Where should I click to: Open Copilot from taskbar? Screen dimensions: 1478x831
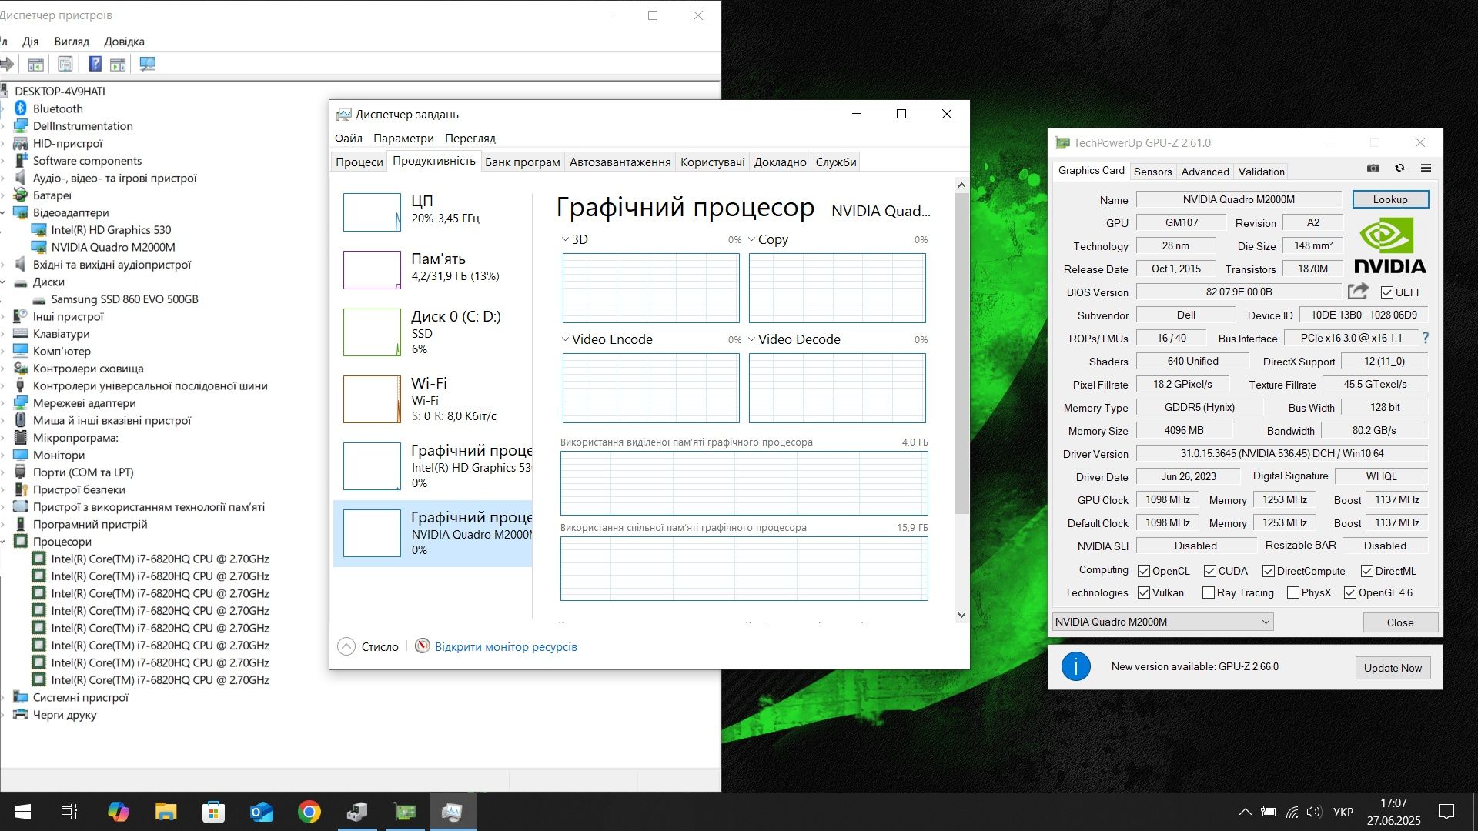pyautogui.click(x=118, y=812)
